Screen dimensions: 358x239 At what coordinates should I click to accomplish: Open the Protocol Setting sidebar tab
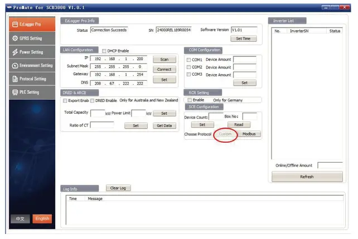[x=32, y=79]
